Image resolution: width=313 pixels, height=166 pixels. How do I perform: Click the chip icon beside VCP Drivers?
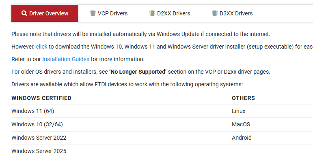point(93,13)
